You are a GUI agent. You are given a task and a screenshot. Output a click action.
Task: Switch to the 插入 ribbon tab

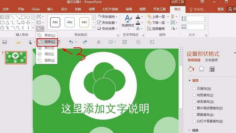(50, 9)
